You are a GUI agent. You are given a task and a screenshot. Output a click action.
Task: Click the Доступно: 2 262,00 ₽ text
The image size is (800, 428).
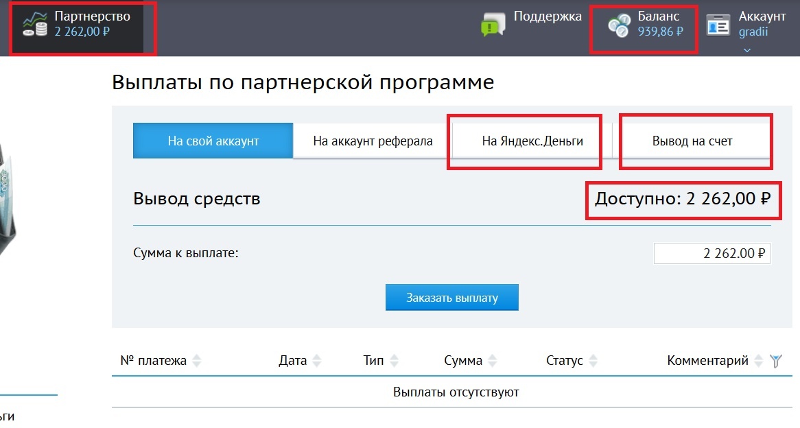[x=683, y=198]
